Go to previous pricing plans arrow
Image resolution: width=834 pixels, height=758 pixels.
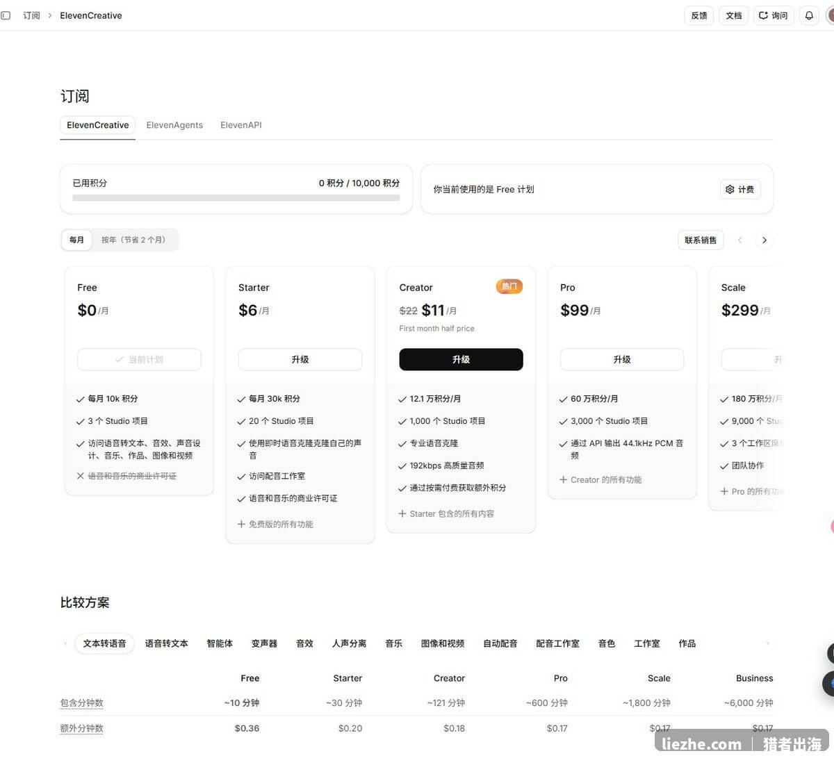point(740,240)
